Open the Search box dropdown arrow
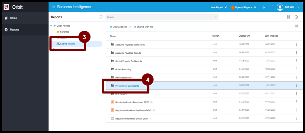 click(216, 17)
